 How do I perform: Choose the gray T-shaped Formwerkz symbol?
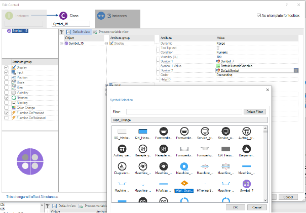coord(205,151)
